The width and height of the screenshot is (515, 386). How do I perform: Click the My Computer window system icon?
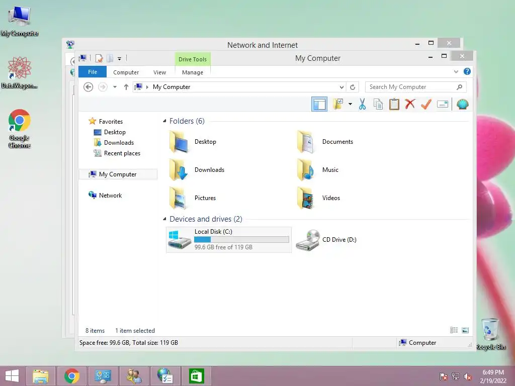click(x=82, y=58)
